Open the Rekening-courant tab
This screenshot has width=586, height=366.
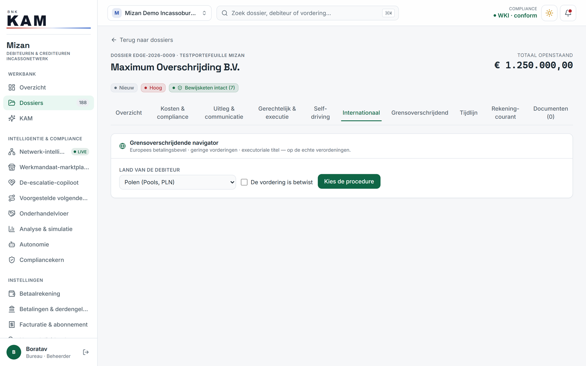pos(505,113)
